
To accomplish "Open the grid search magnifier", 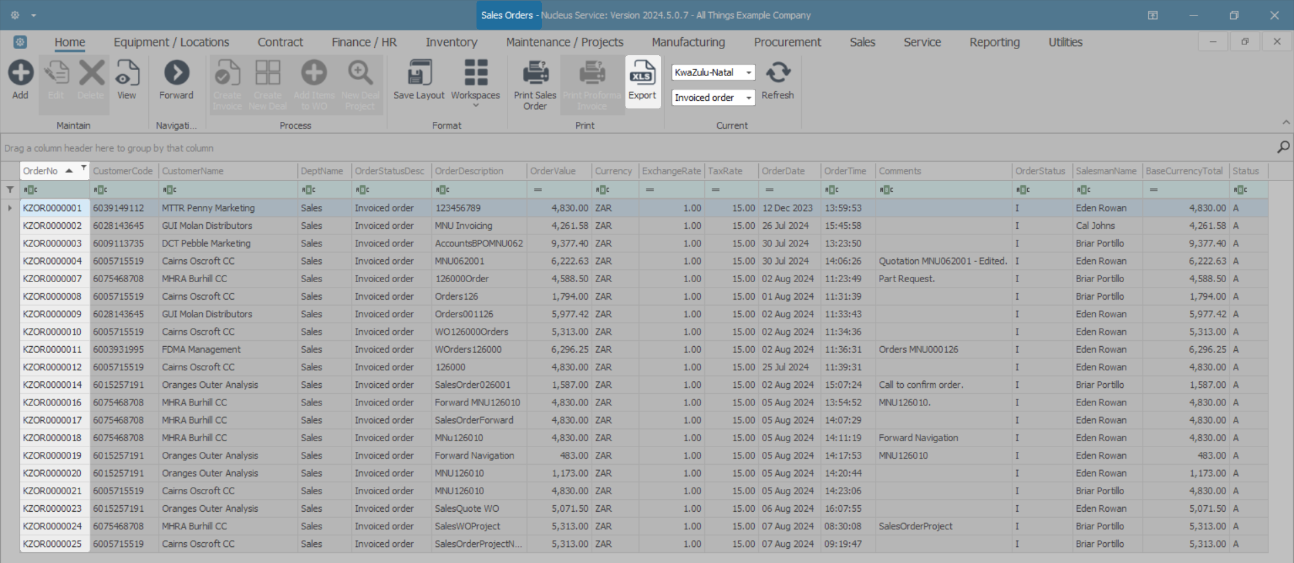I will [1283, 147].
